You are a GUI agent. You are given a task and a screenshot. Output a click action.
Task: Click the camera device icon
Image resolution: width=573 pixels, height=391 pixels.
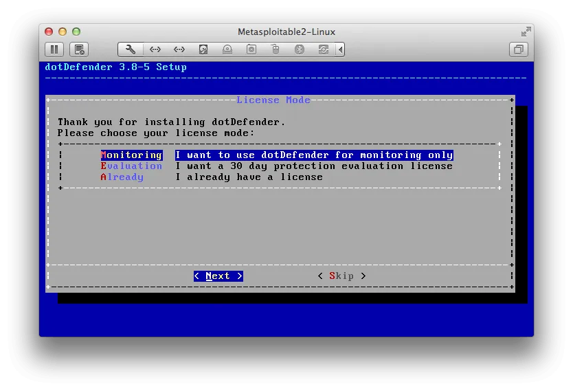[251, 49]
